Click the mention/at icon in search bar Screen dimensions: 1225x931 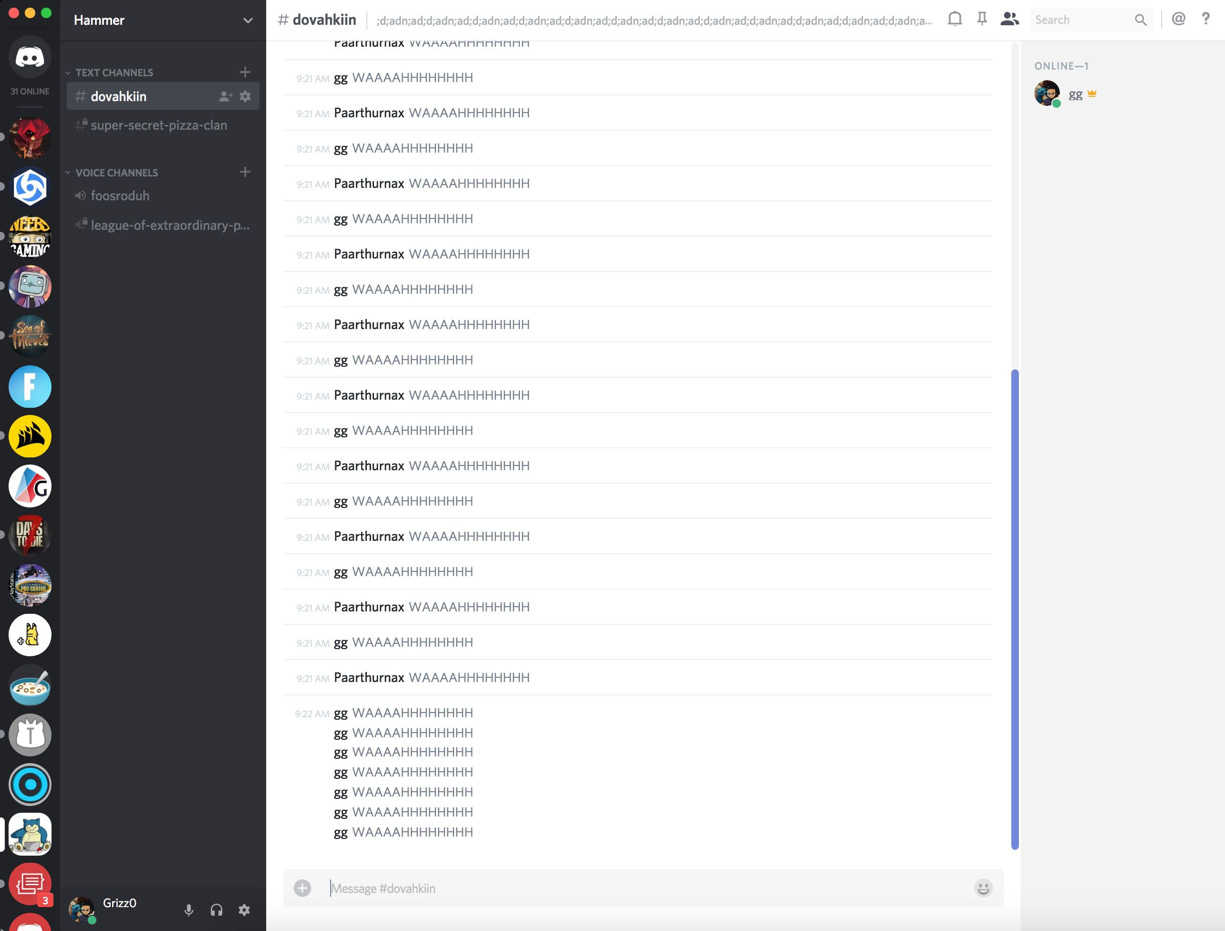tap(1177, 20)
